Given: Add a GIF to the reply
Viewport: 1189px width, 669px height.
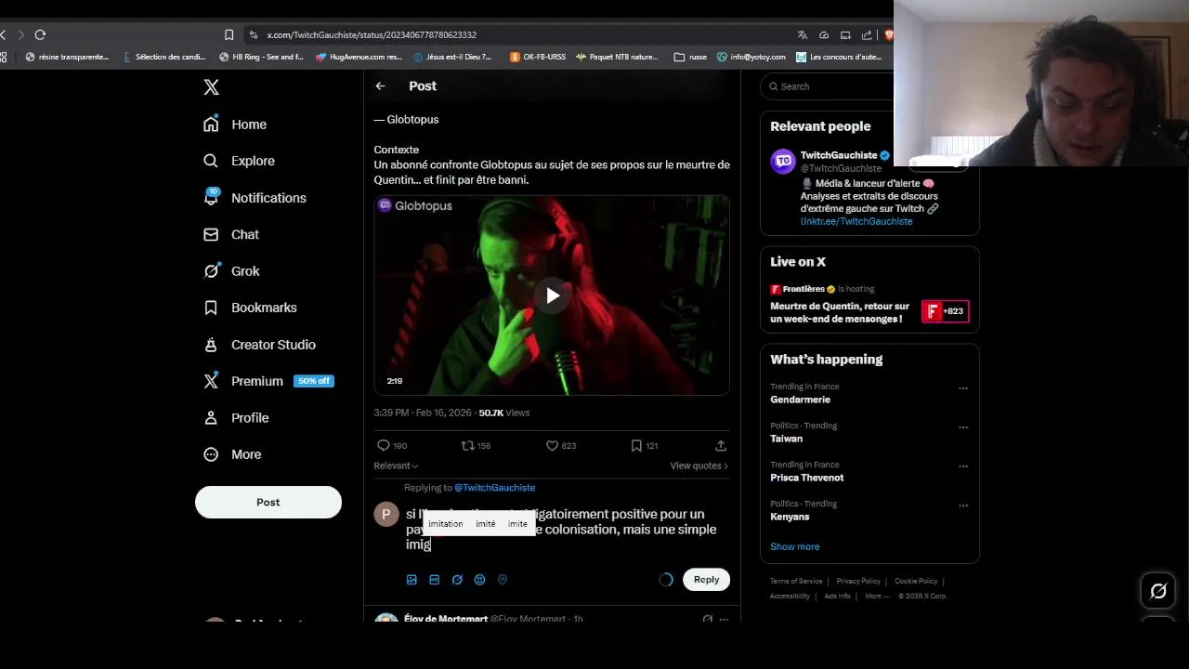Looking at the screenshot, I should 434,580.
